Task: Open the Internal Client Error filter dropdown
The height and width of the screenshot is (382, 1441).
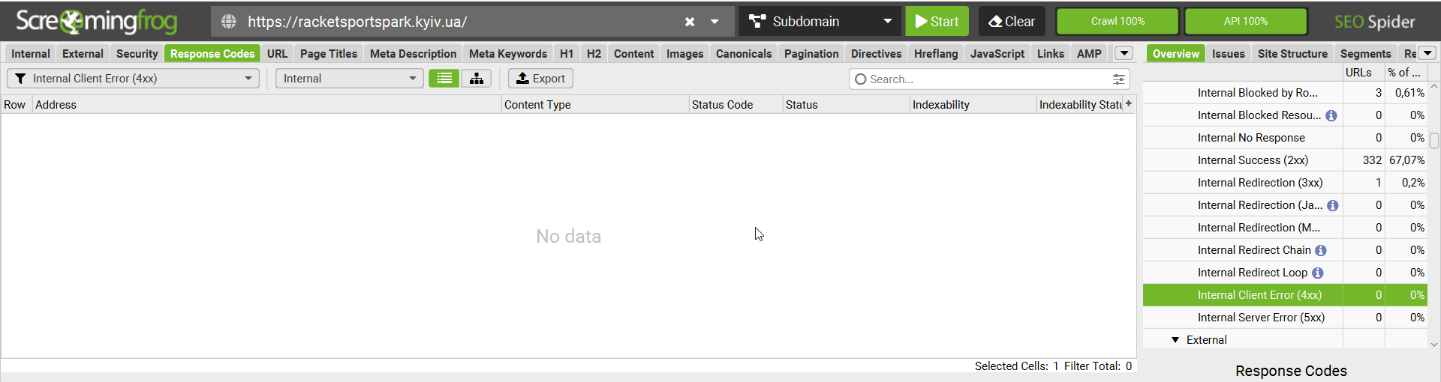Action: tap(134, 79)
